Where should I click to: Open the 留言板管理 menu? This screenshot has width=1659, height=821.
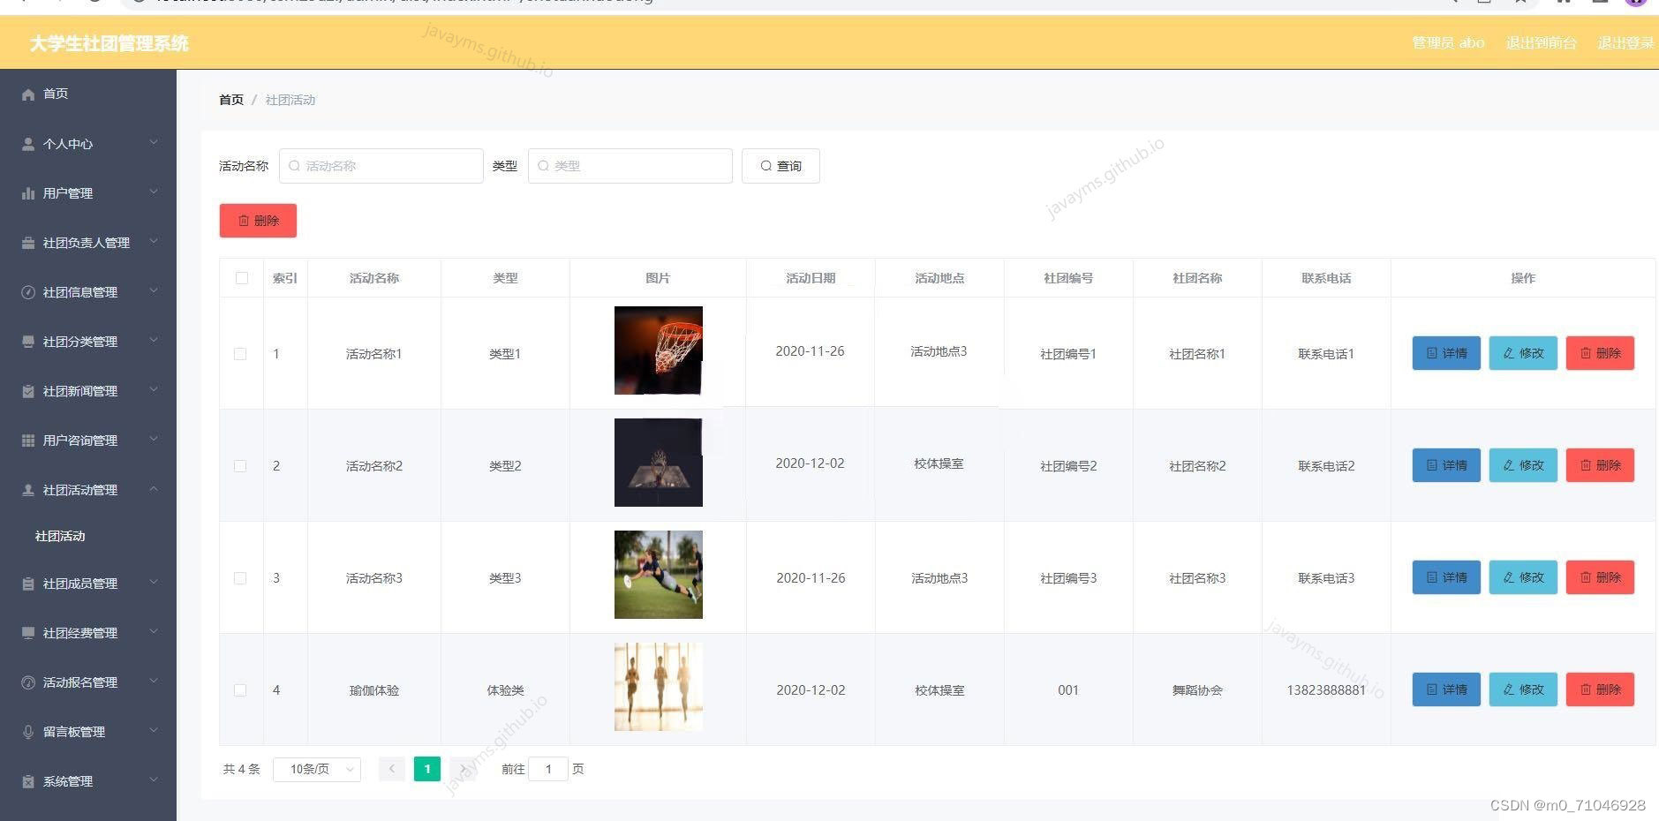point(88,732)
